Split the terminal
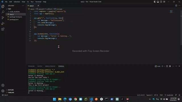The height and width of the screenshot is (102, 182). [x=167, y=66]
